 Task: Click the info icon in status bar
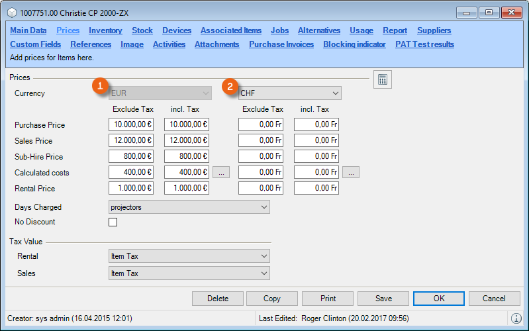(516, 318)
